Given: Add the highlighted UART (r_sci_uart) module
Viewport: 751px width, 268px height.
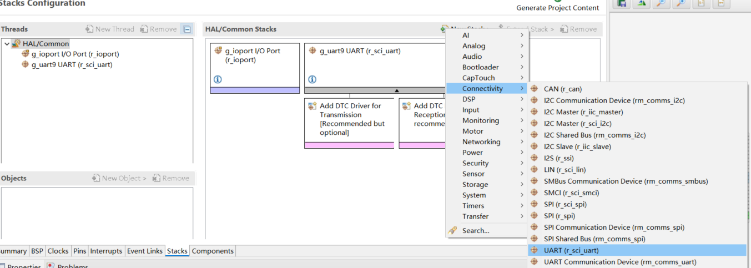Looking at the screenshot, I should (637, 250).
